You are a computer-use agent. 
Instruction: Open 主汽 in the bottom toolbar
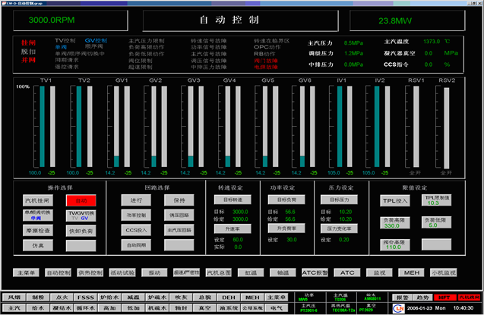pos(14,308)
